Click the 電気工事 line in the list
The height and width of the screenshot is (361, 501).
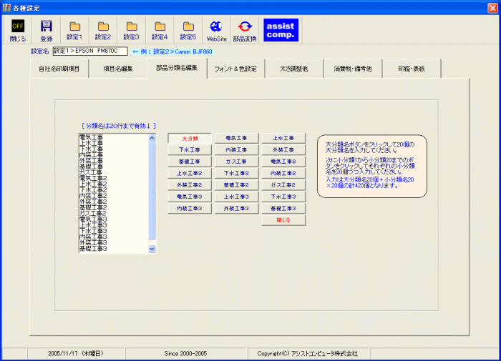[x=91, y=137]
